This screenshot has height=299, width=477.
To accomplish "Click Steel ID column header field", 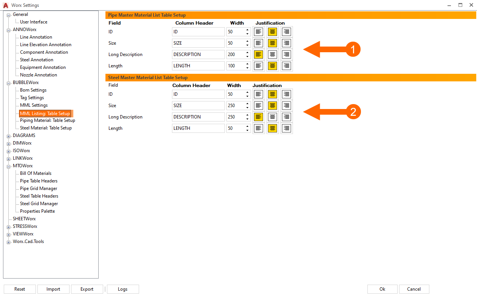I will click(x=198, y=94).
